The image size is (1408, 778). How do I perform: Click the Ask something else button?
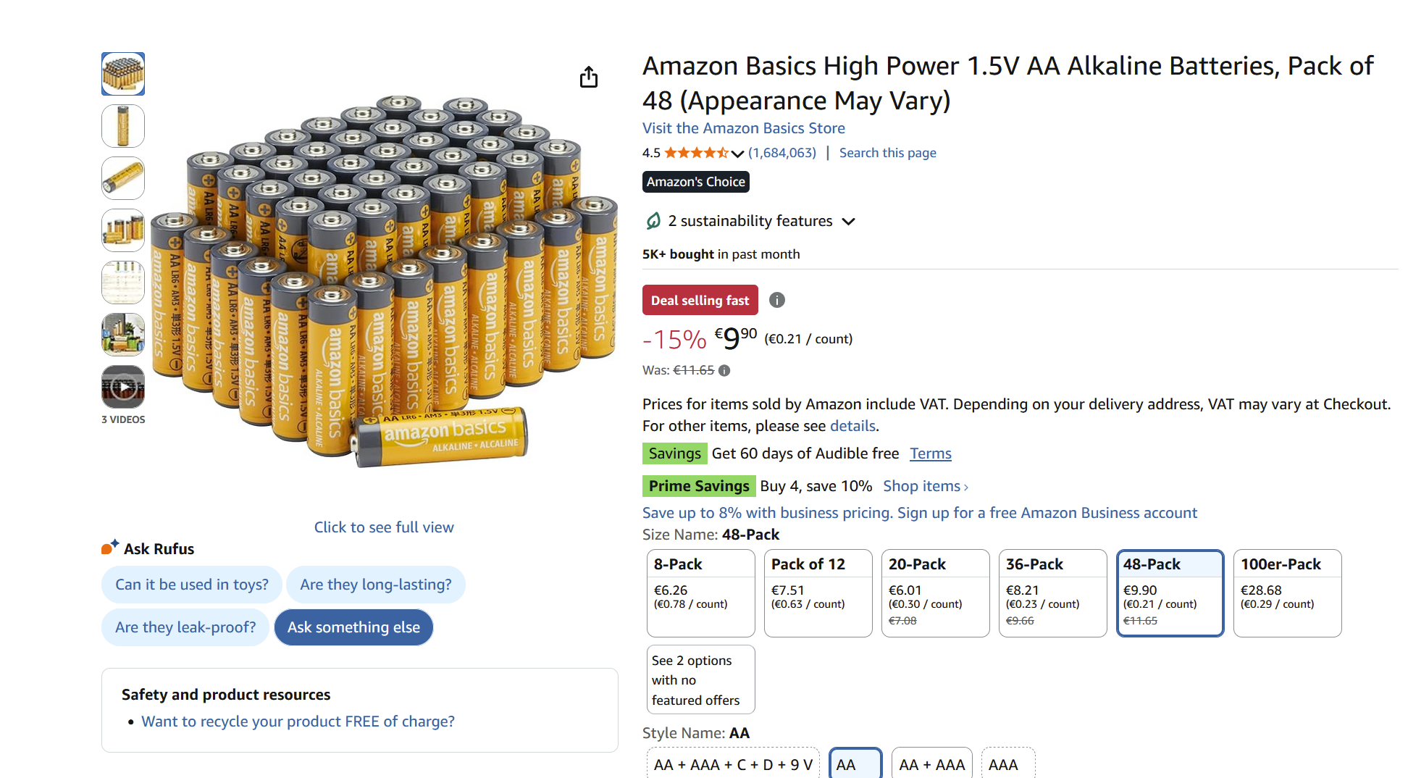[x=353, y=627]
